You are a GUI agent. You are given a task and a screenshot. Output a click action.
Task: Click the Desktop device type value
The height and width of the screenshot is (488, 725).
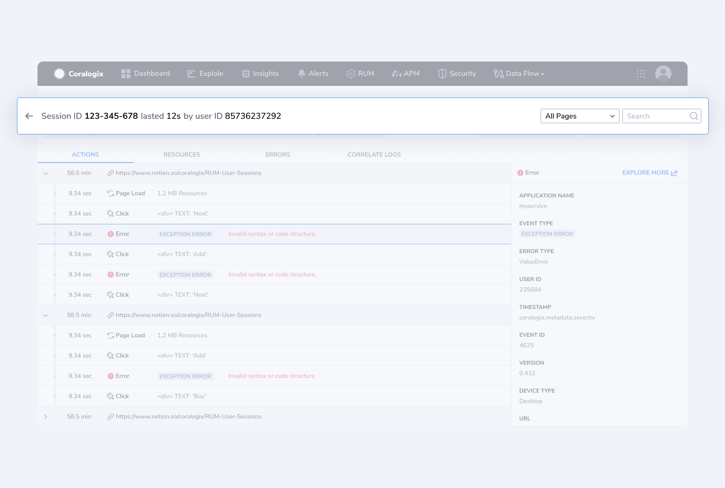point(531,401)
